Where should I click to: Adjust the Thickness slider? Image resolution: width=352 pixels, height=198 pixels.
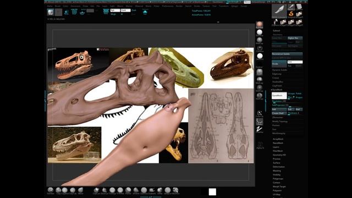point(295,113)
